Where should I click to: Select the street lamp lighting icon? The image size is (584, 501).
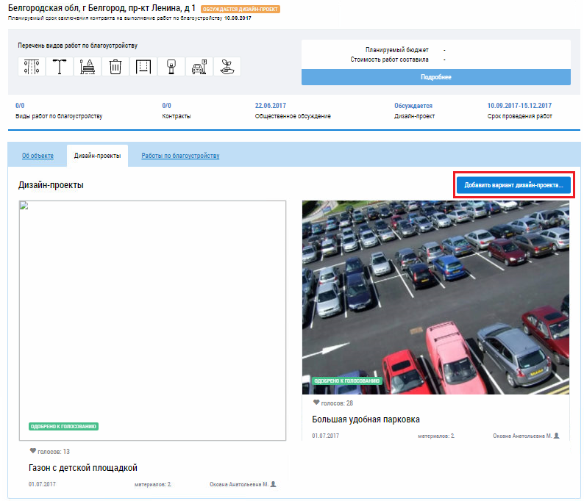click(x=60, y=67)
